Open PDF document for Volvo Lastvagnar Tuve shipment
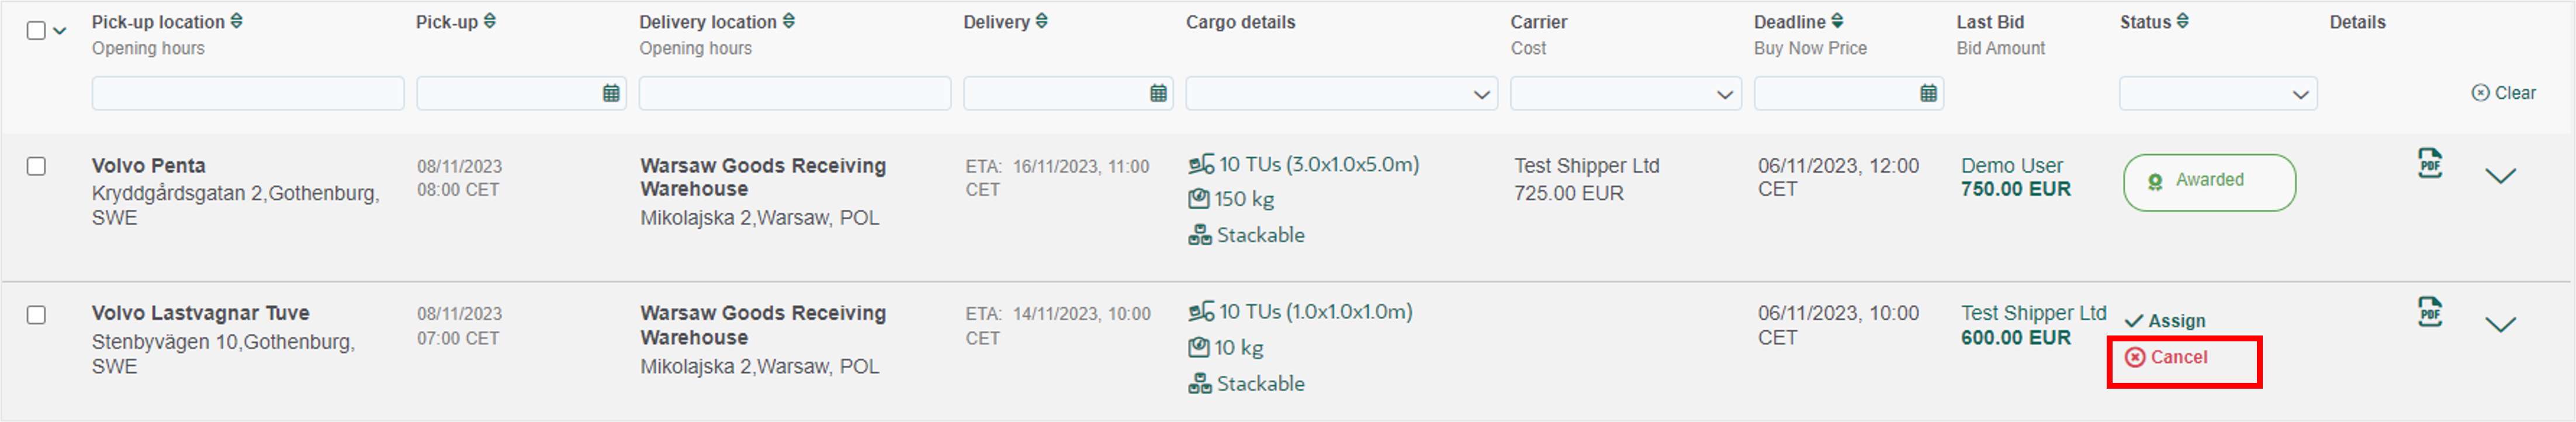The height and width of the screenshot is (422, 2576). 2430,312
